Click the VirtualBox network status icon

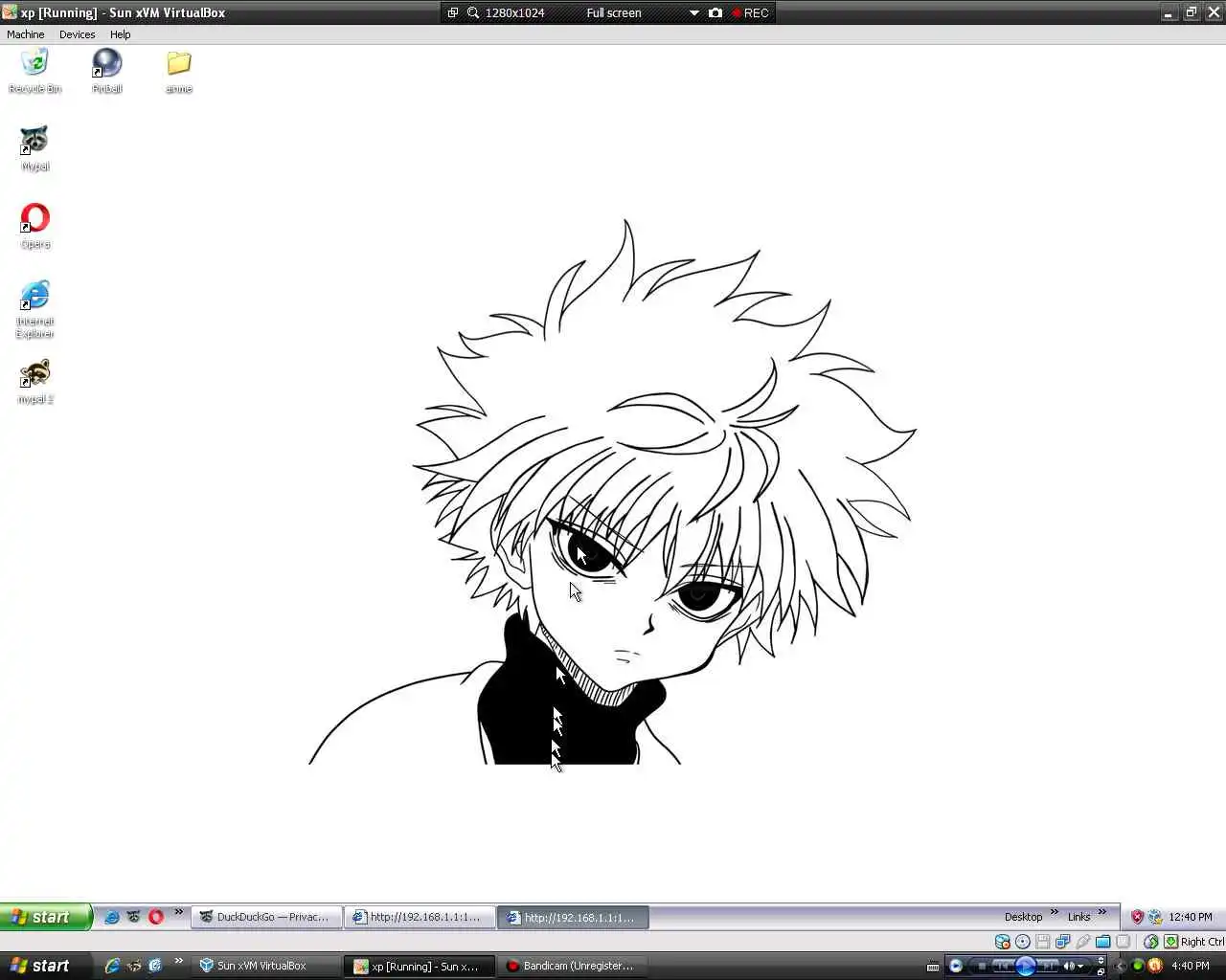pos(1062,942)
